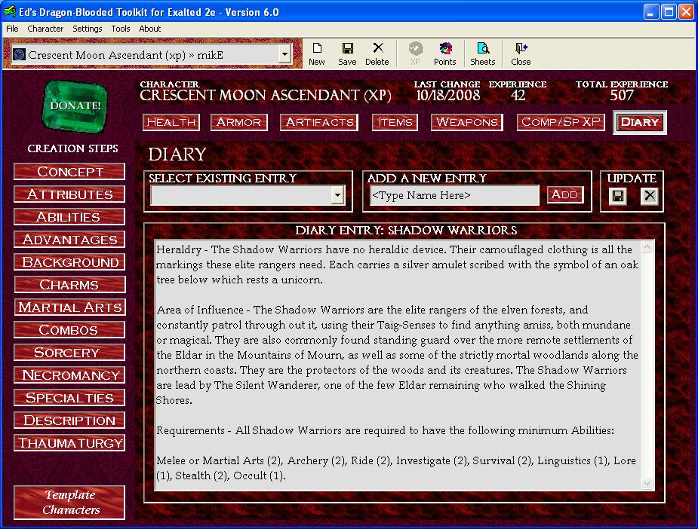The height and width of the screenshot is (529, 698).
Task: Click the diary scrollbar up arrow
Action: click(647, 246)
